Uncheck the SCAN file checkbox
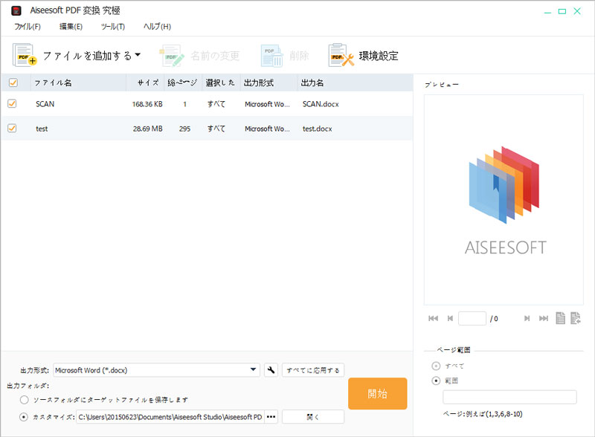Screen dimensions: 595x437 pos(13,104)
